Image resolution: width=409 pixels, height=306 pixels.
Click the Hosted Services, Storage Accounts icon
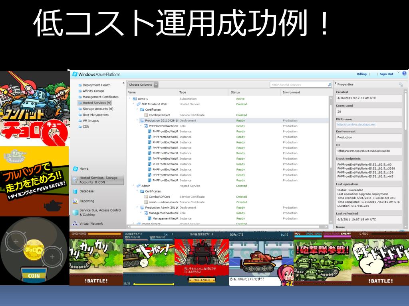pyautogui.click(x=75, y=180)
